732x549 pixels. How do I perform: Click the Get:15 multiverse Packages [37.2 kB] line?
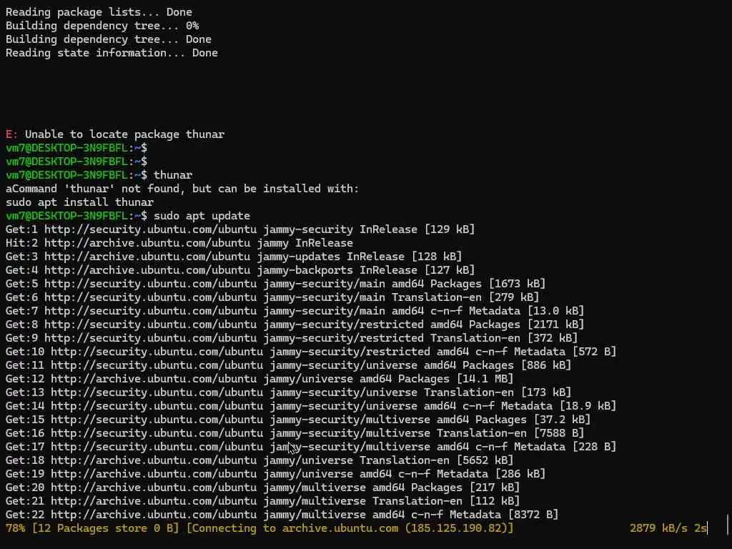(298, 419)
